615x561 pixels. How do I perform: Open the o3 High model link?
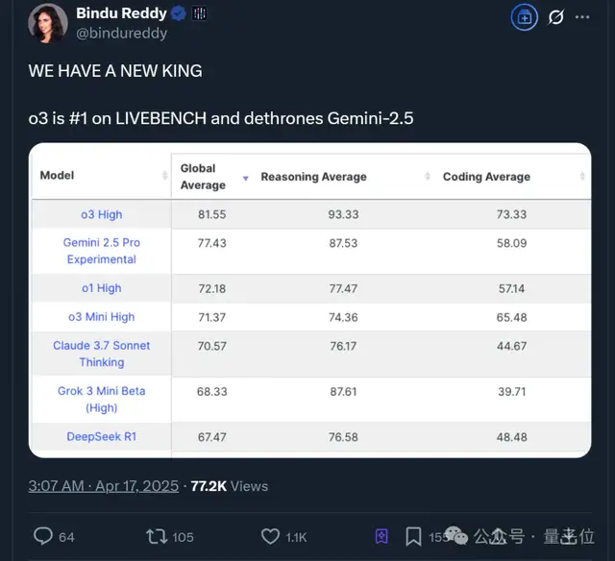tap(102, 214)
